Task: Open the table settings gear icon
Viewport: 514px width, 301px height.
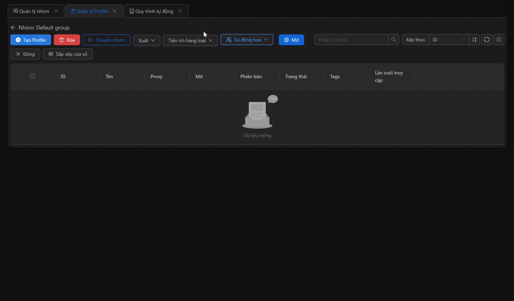Action: pyautogui.click(x=499, y=40)
